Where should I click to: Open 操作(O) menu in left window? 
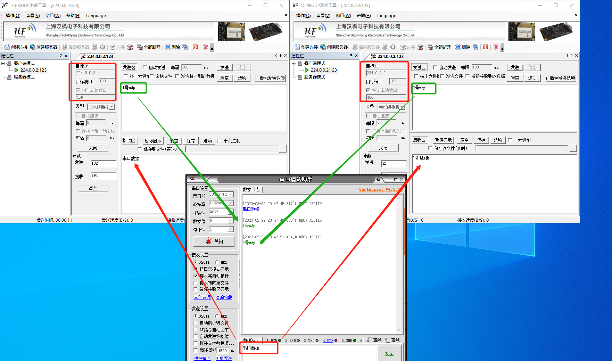[x=13, y=16]
